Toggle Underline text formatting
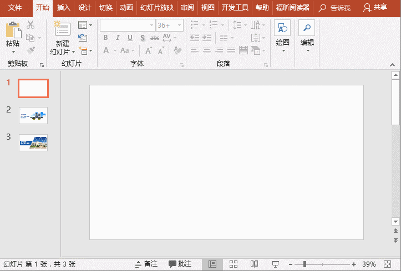The height and width of the screenshot is (271, 401). [x=130, y=38]
